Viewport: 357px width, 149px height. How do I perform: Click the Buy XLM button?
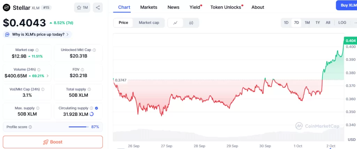click(x=347, y=5)
